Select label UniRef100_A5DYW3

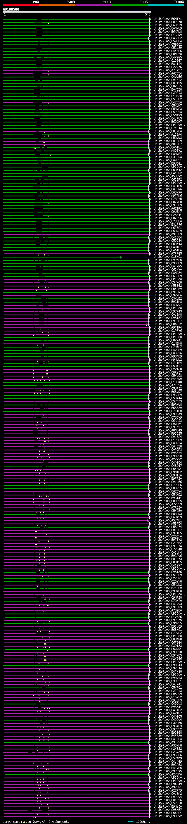click(x=167, y=138)
